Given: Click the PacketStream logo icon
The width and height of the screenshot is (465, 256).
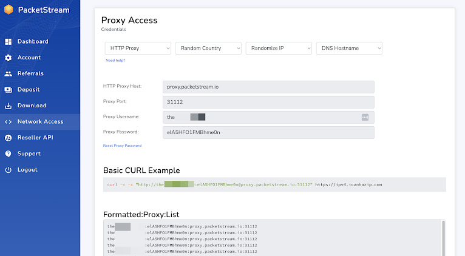Looking at the screenshot, I should pyautogui.click(x=8, y=10).
